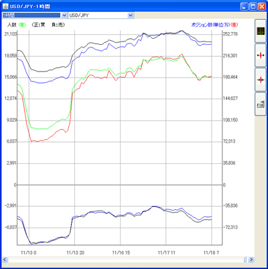
Task: Close the USD/JPY chart window
Action: pyautogui.click(x=262, y=7)
